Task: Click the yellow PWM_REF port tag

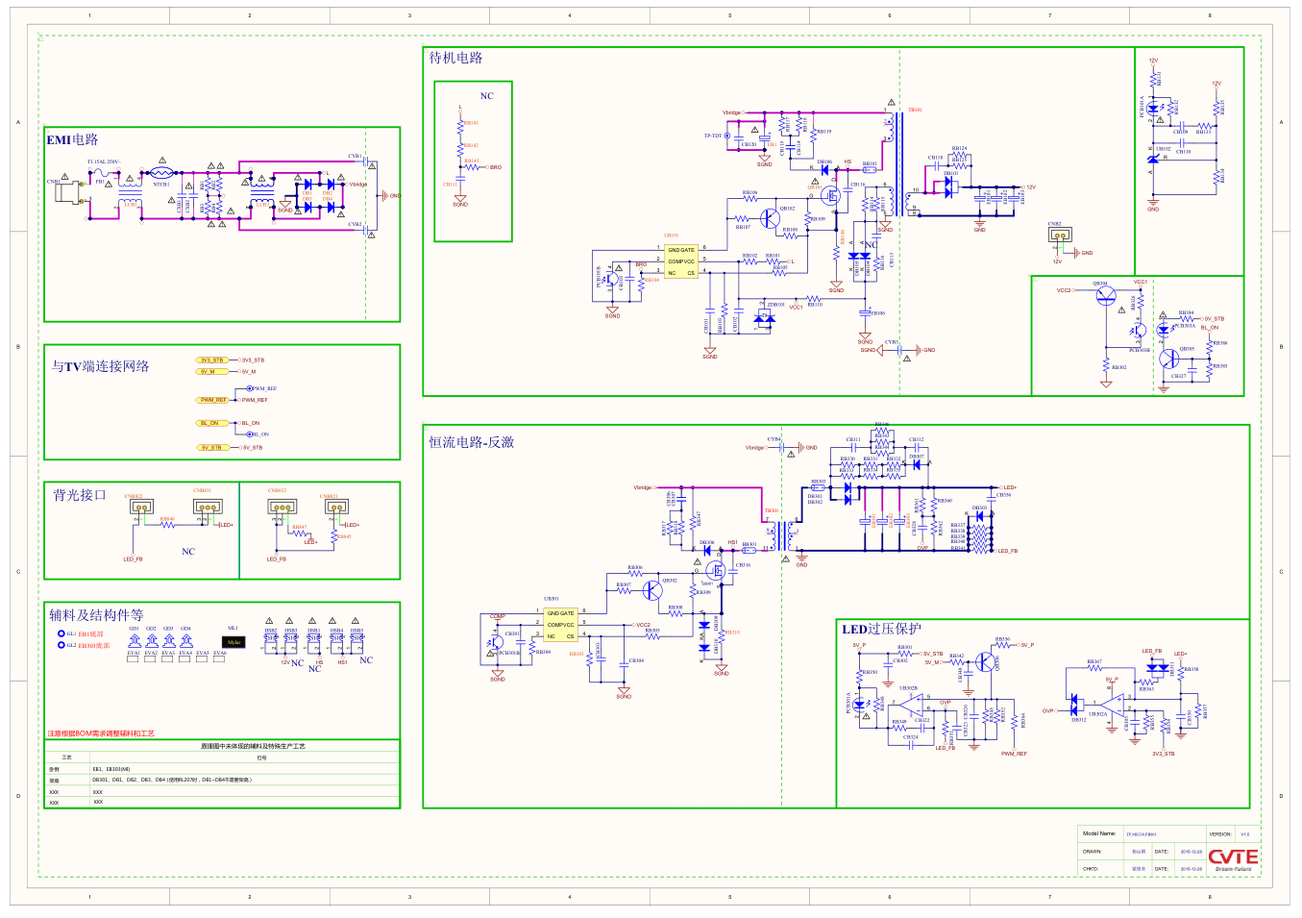Action: coord(213,400)
